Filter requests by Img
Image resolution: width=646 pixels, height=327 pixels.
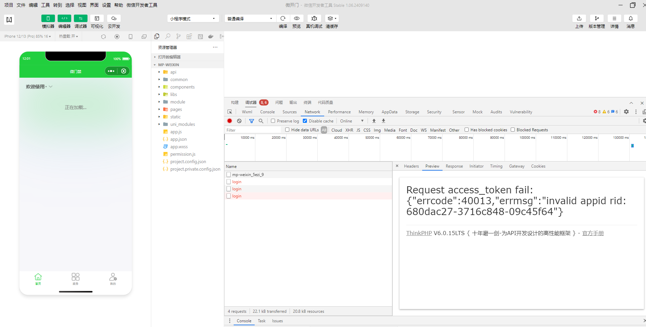tap(377, 130)
